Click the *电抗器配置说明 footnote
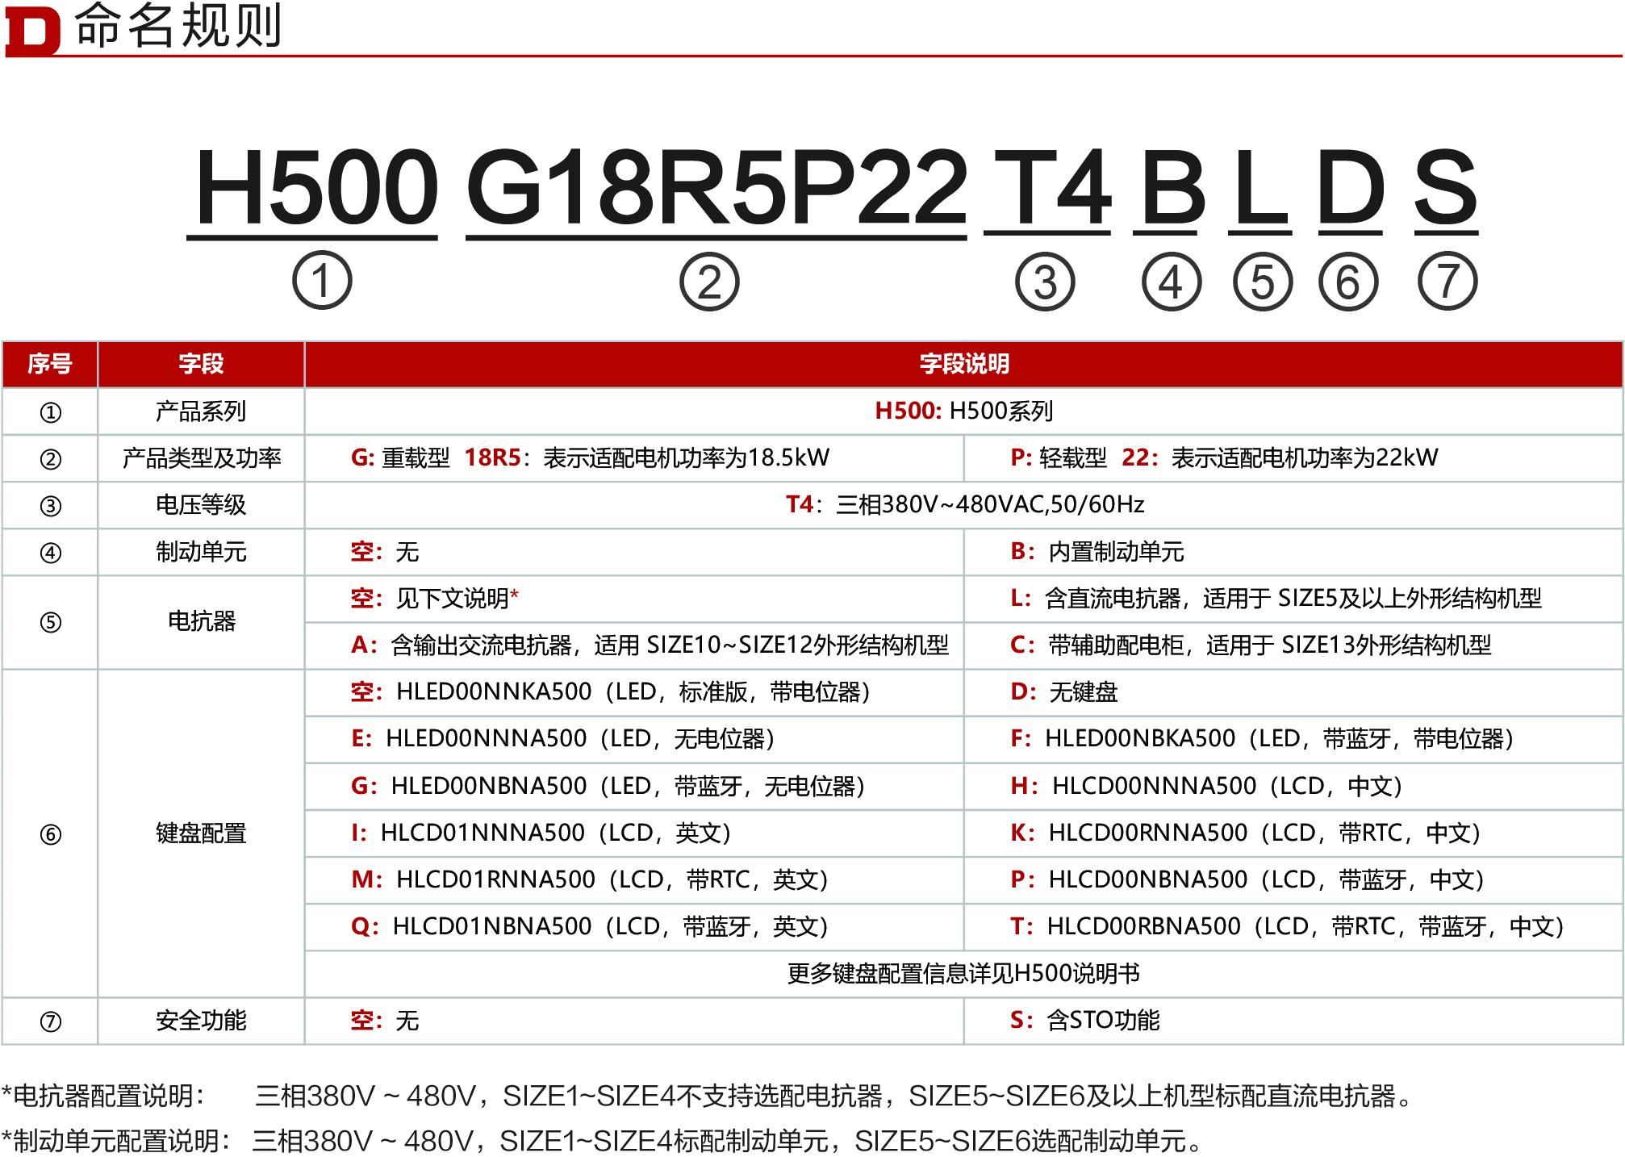Screen dimensions: 1625x1157 (708, 1096)
